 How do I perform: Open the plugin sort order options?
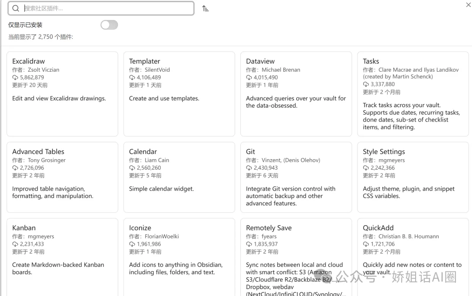click(205, 8)
